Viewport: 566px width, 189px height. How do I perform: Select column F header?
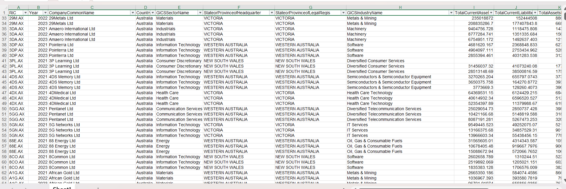pos(239,7)
